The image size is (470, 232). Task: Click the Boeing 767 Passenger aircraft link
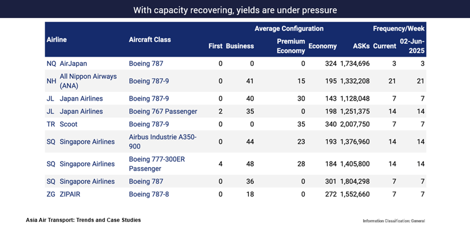pos(163,111)
